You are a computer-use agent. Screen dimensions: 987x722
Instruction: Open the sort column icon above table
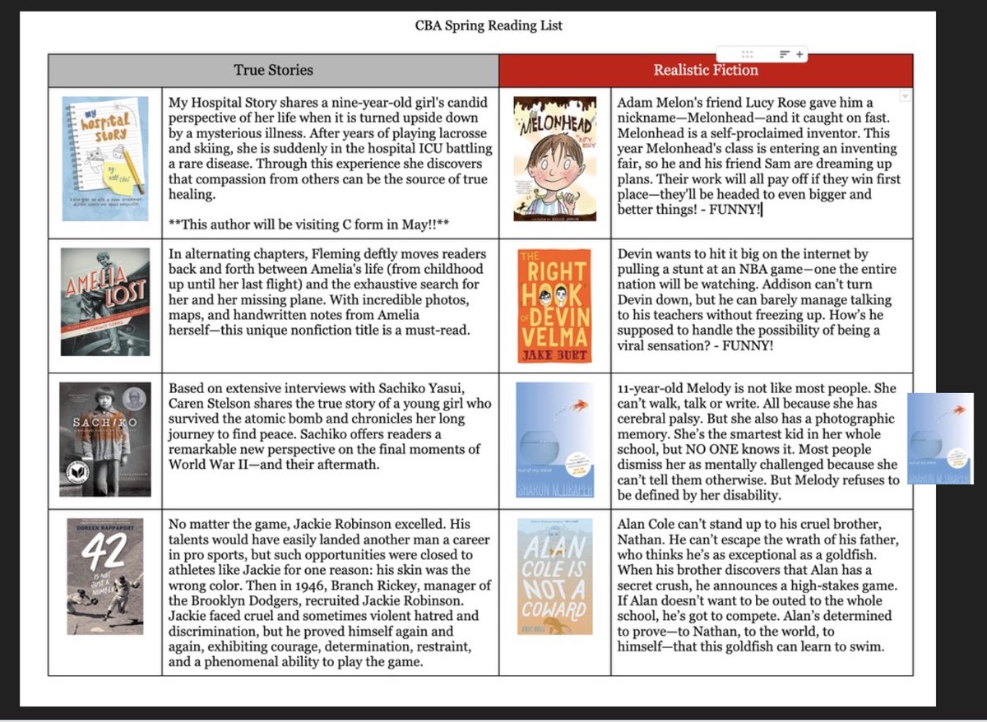[x=785, y=54]
